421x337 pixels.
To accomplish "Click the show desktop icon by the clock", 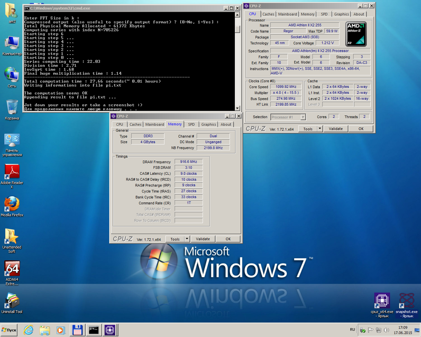I will pos(417,330).
